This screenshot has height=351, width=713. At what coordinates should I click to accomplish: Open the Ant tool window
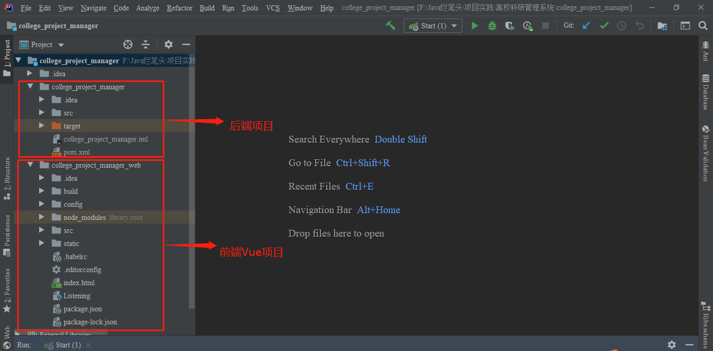pyautogui.click(x=706, y=51)
